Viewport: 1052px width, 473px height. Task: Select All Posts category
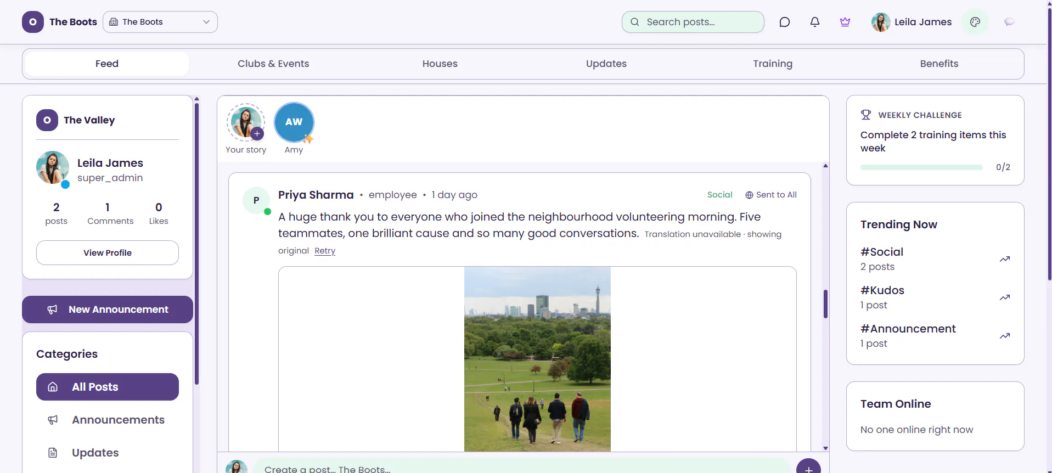pos(108,387)
